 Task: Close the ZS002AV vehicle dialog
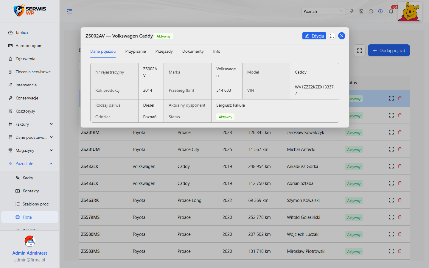(342, 36)
